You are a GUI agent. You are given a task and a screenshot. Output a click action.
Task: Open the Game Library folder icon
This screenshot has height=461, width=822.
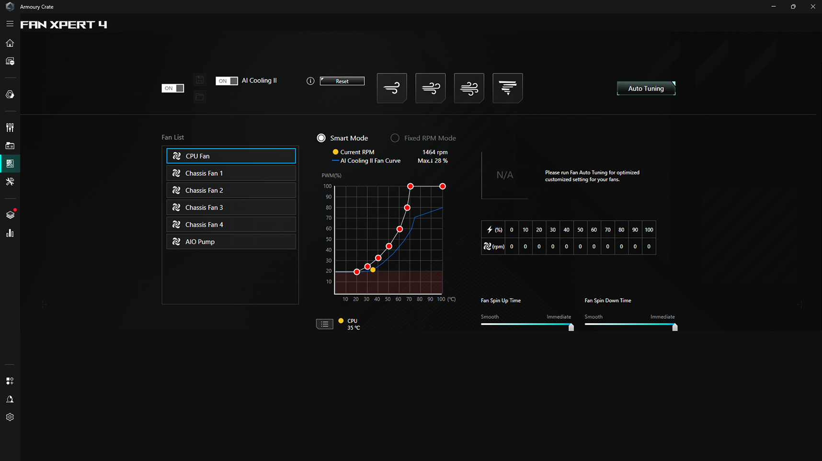coord(10,146)
